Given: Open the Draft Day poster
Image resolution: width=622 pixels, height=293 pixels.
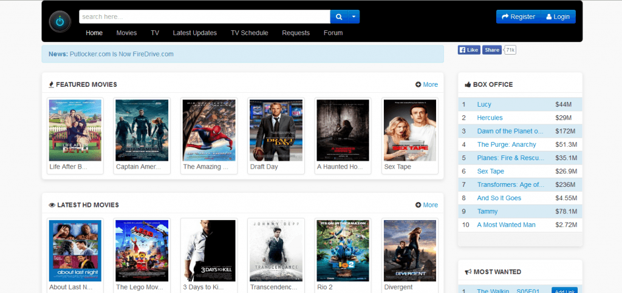Looking at the screenshot, I should click(x=276, y=130).
